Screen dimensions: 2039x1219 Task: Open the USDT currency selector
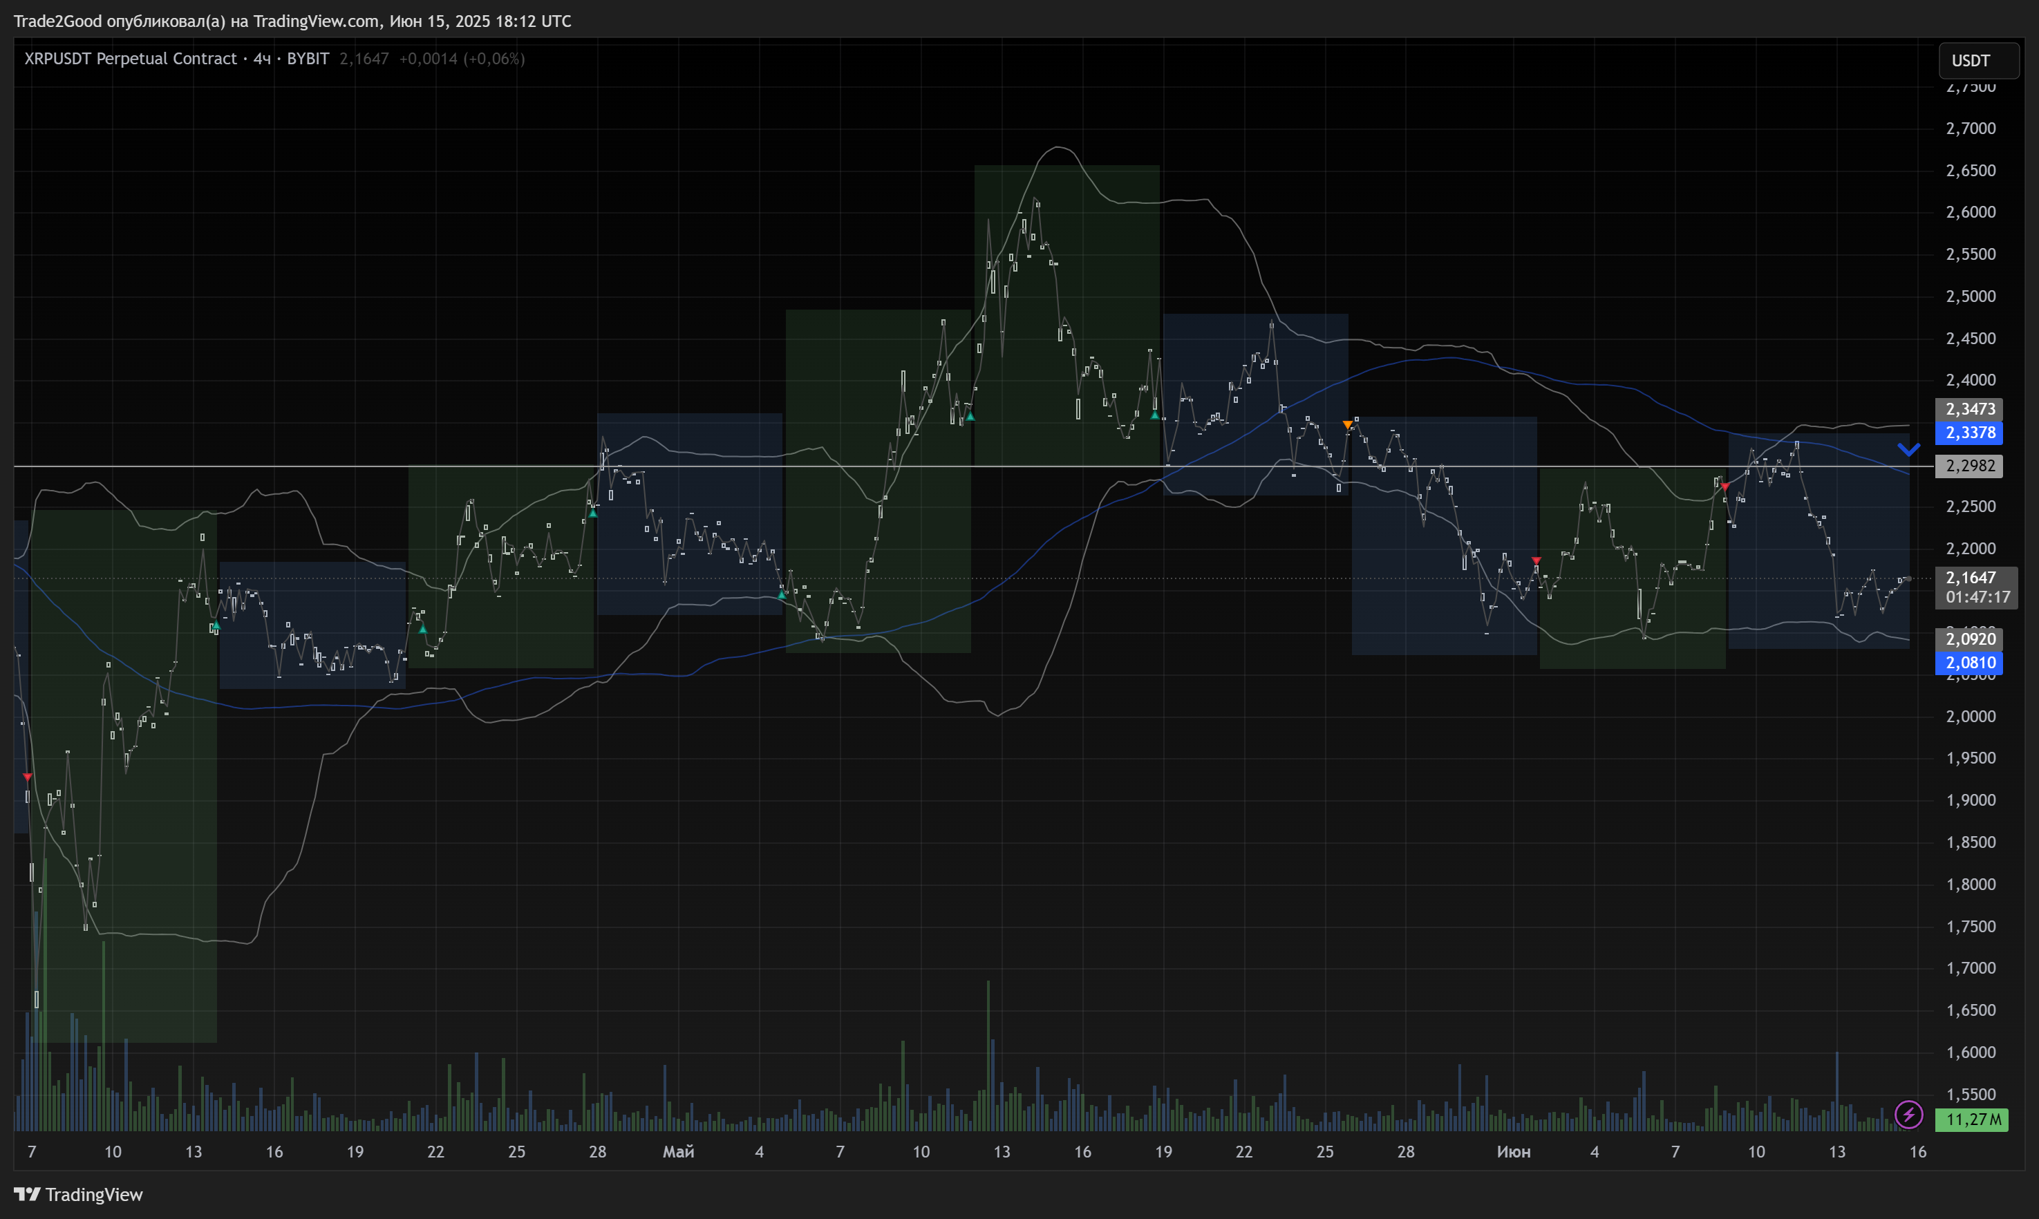pyautogui.click(x=1978, y=61)
